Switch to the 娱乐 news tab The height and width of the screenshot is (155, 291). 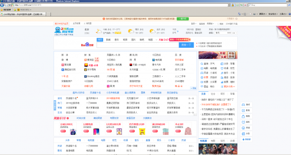(x=223, y=94)
